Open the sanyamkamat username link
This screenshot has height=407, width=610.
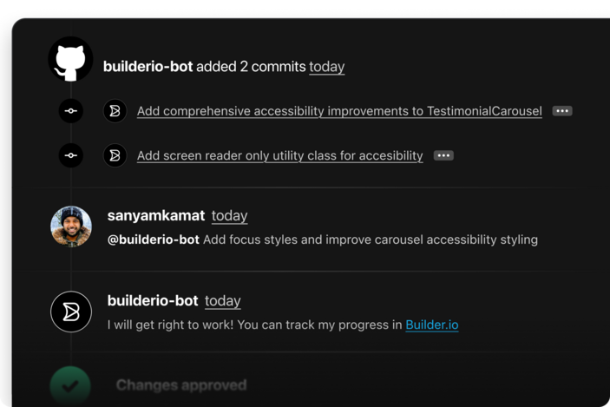155,215
